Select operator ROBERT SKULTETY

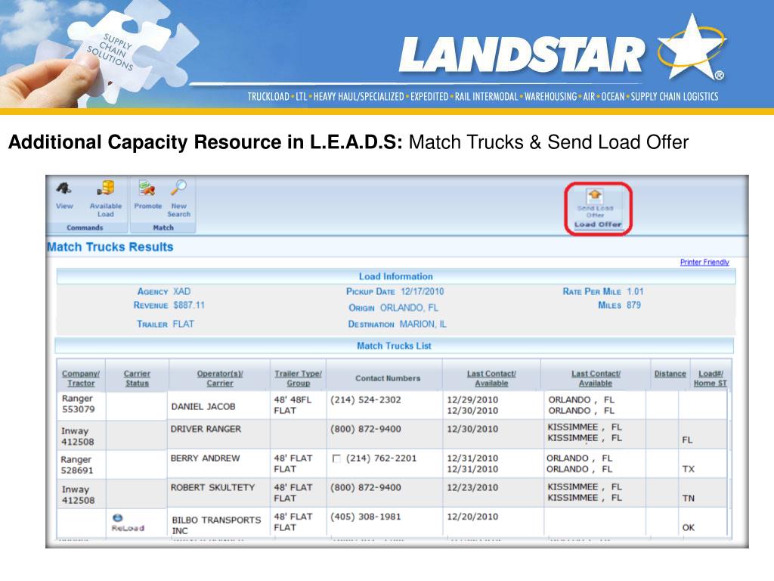pos(212,487)
